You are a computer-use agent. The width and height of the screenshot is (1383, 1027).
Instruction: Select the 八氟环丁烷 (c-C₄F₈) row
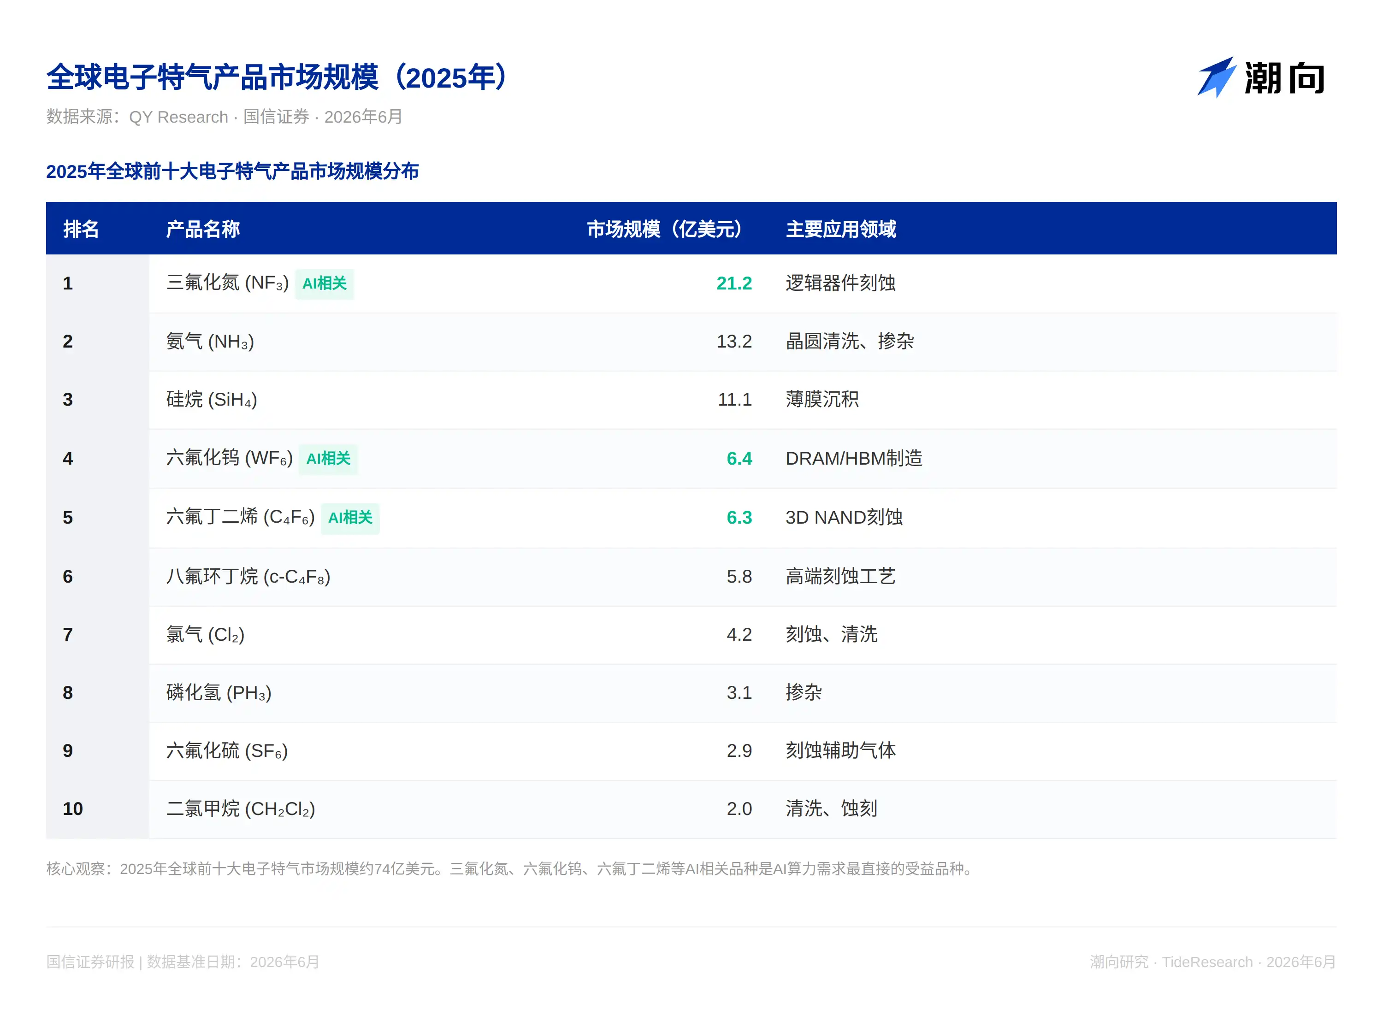(x=691, y=577)
